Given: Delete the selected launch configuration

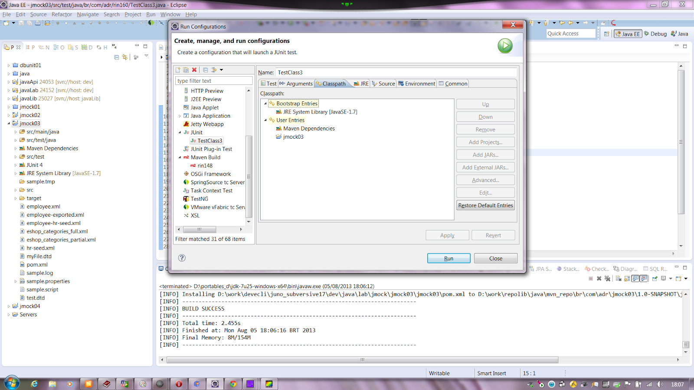Looking at the screenshot, I should (x=194, y=70).
